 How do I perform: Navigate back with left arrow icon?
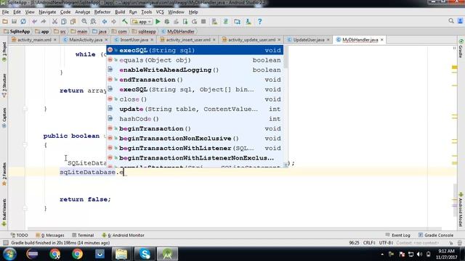coord(105,21)
